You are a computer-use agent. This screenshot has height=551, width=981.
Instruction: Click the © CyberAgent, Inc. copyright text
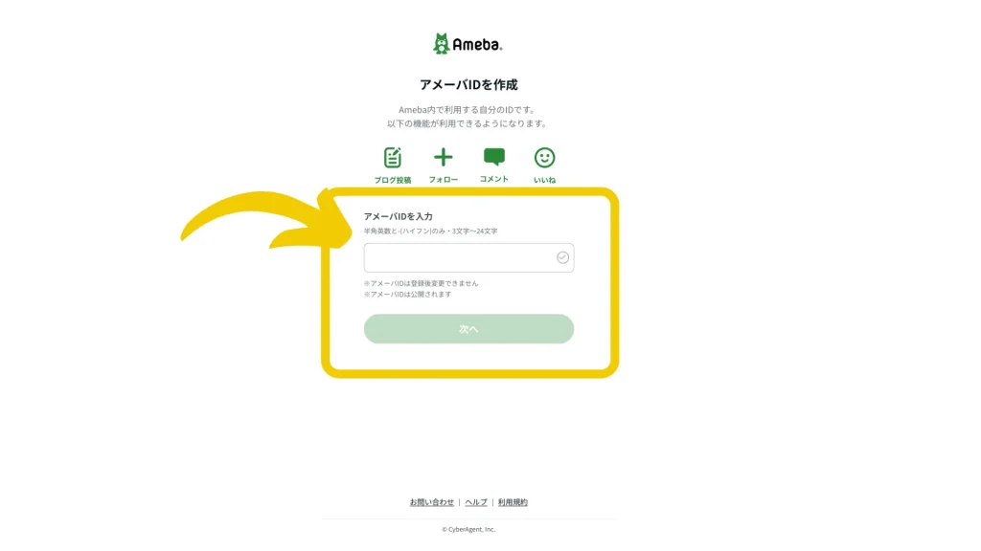pos(468,529)
